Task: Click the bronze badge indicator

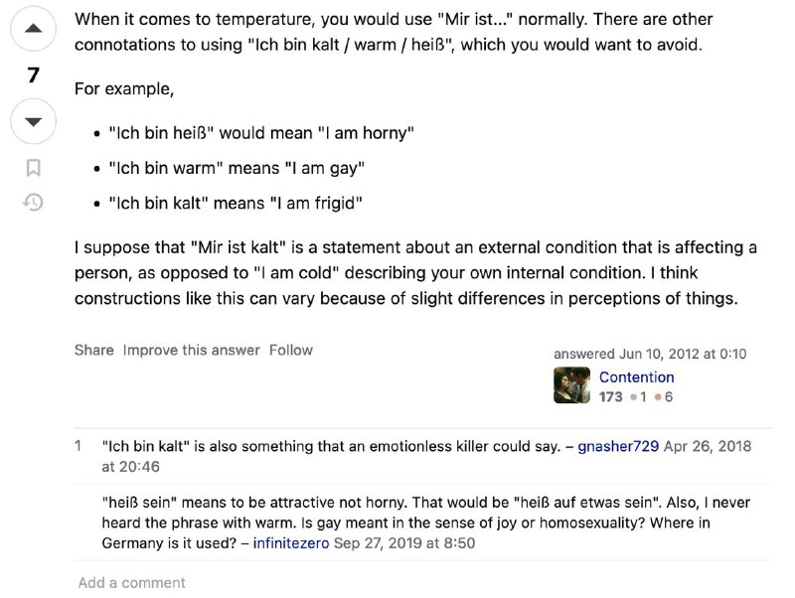Action: (x=663, y=396)
